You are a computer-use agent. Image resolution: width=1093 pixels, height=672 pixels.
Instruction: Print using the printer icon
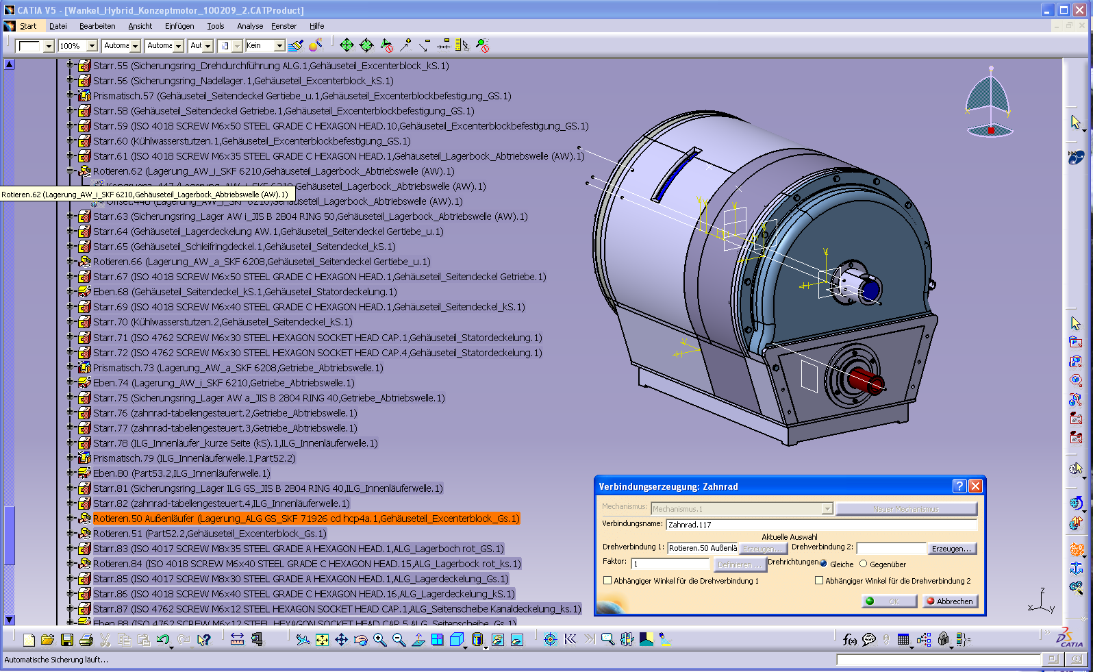86,640
